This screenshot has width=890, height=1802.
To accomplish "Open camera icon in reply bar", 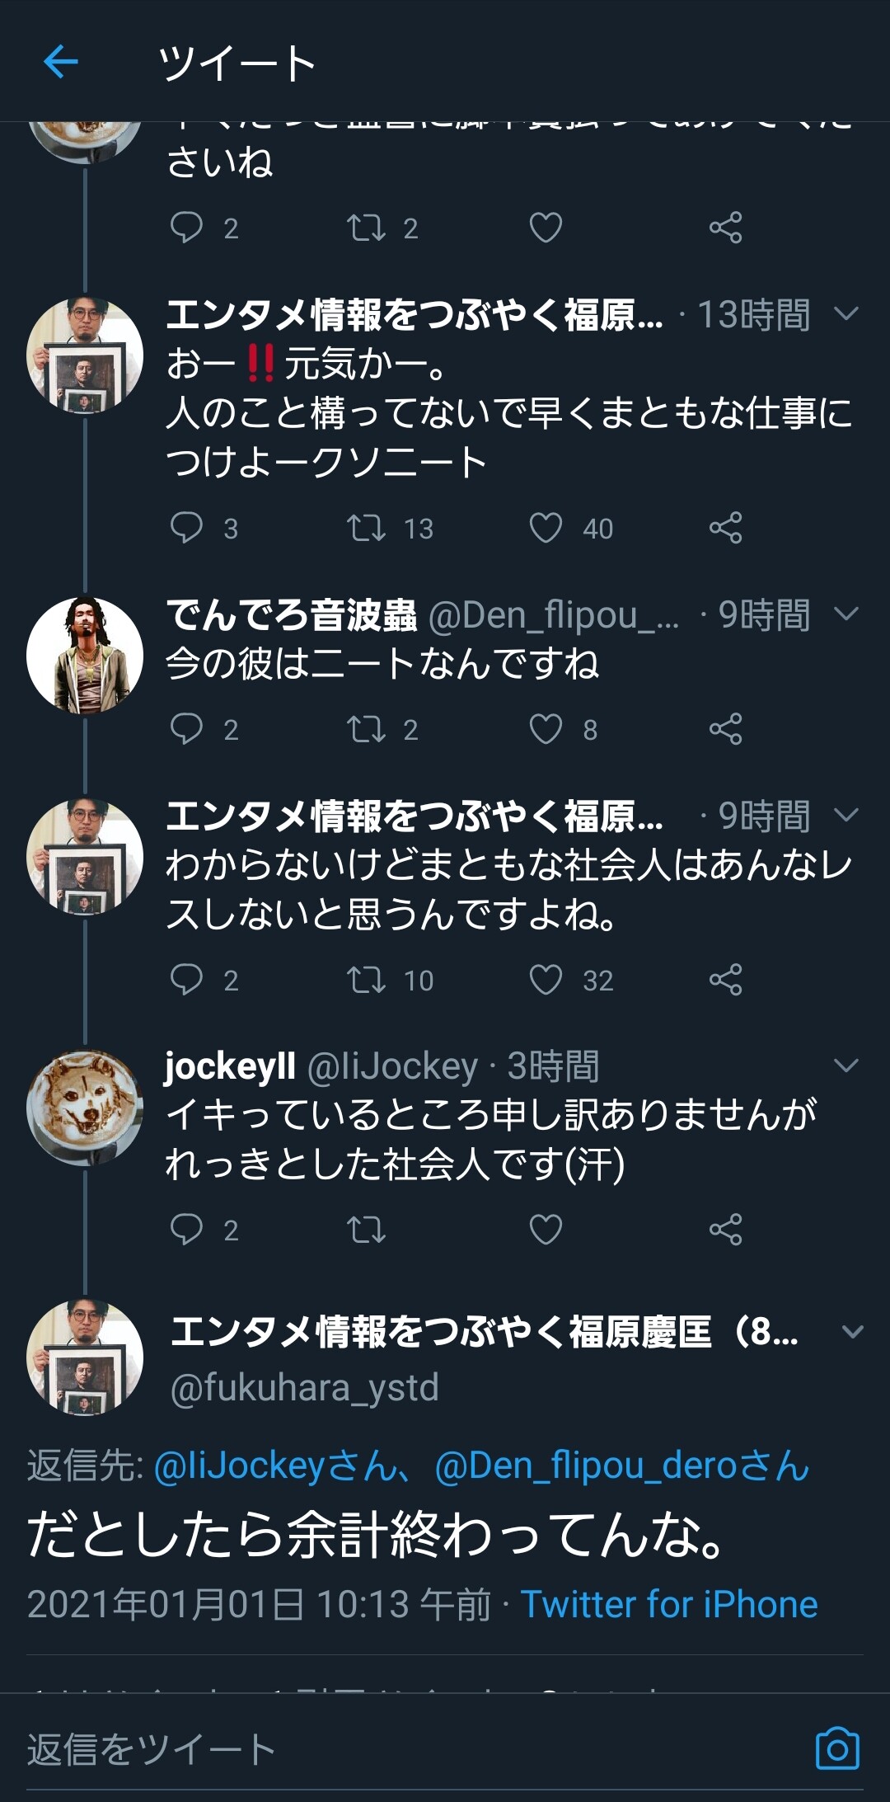I will tap(837, 1748).
